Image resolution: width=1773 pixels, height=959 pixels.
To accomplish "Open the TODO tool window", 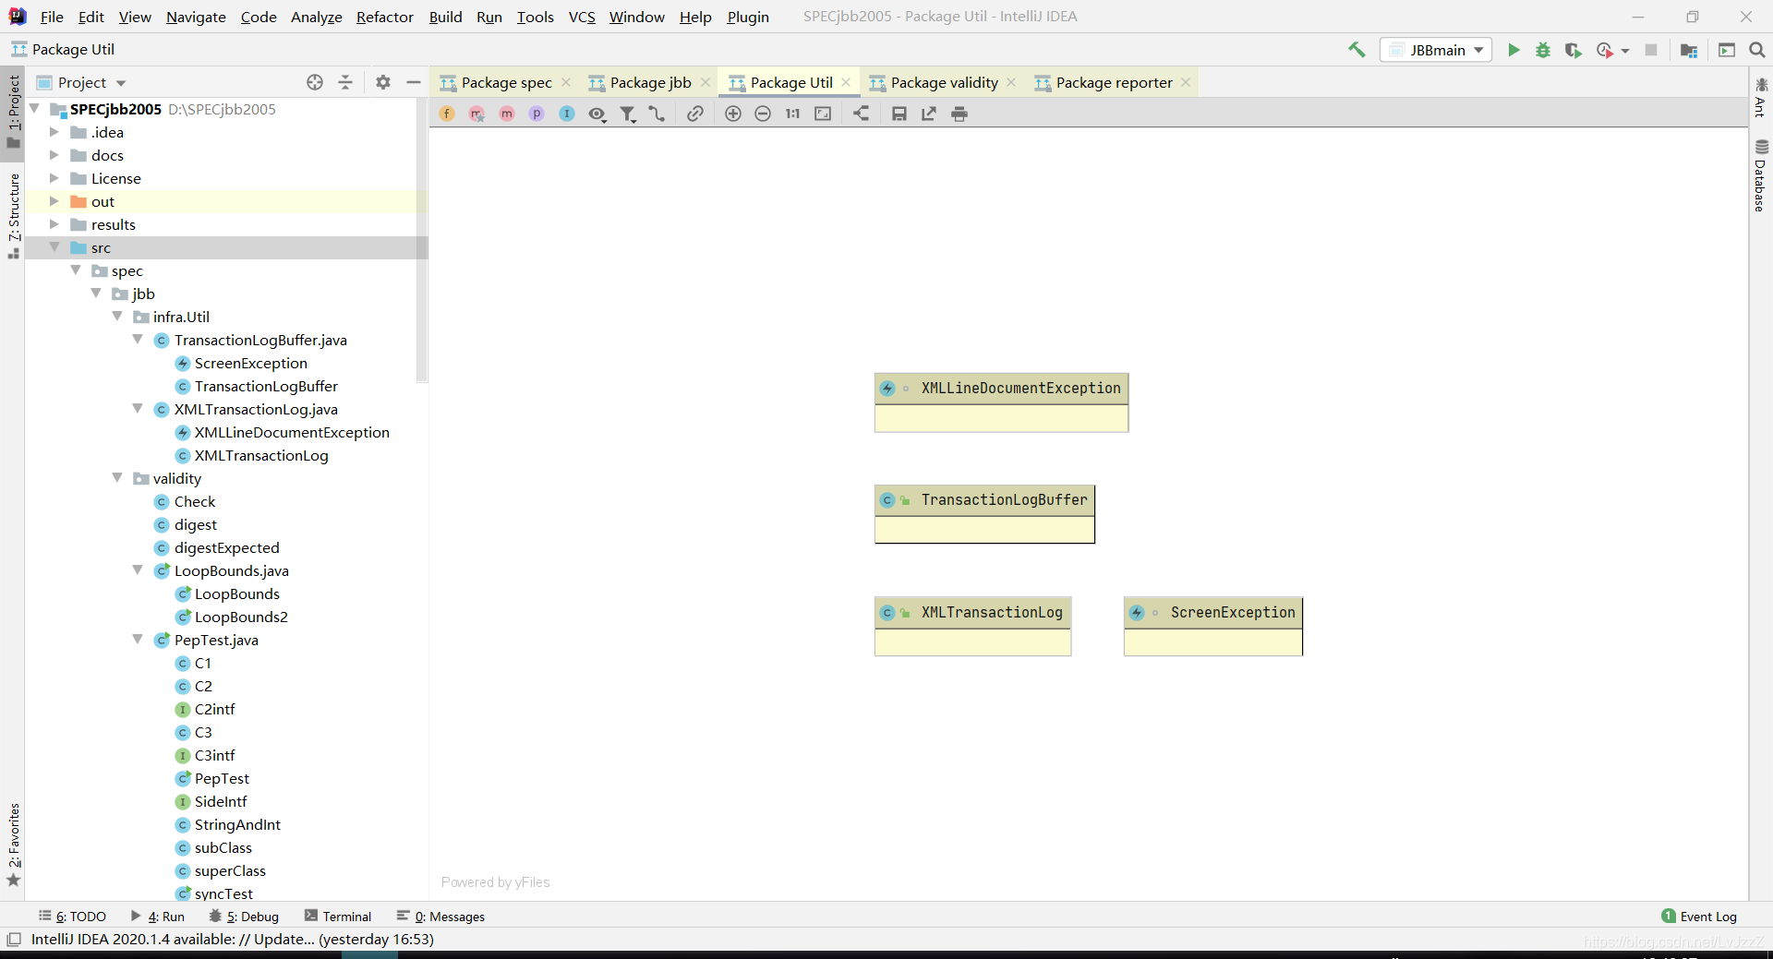I will [x=72, y=917].
